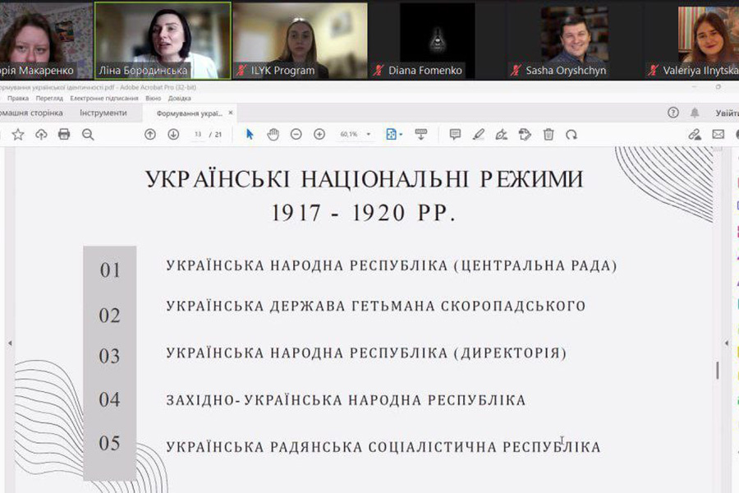The image size is (739, 493).
Task: Open the find text magnifier icon
Action: [88, 135]
